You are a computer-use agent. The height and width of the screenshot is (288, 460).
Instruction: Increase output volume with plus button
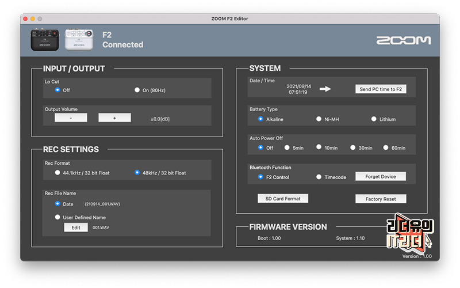pos(114,118)
